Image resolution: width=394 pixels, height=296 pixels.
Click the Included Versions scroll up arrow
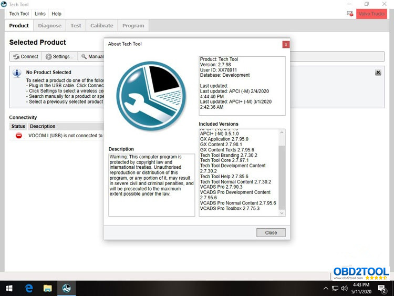pyautogui.click(x=282, y=132)
